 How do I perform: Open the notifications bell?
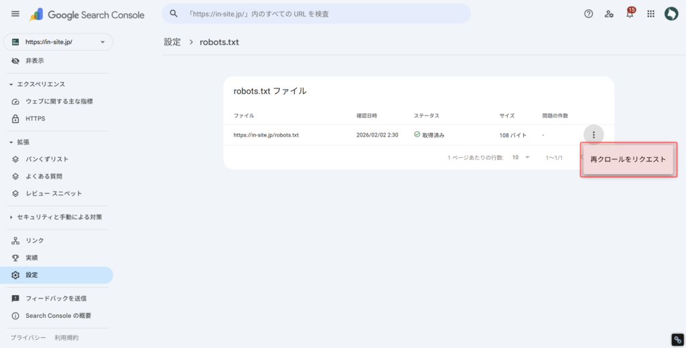(630, 14)
